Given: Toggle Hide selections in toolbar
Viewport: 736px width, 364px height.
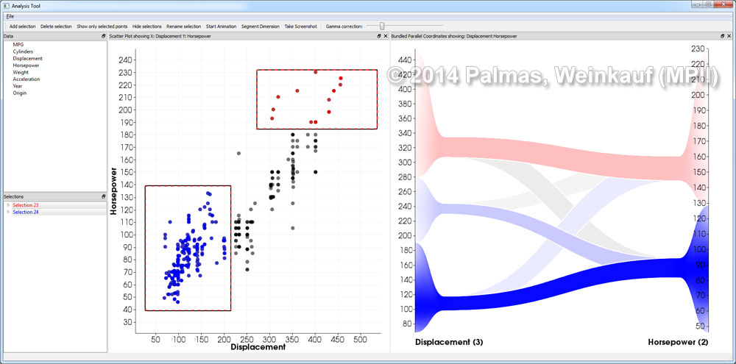Looking at the screenshot, I should pos(147,26).
